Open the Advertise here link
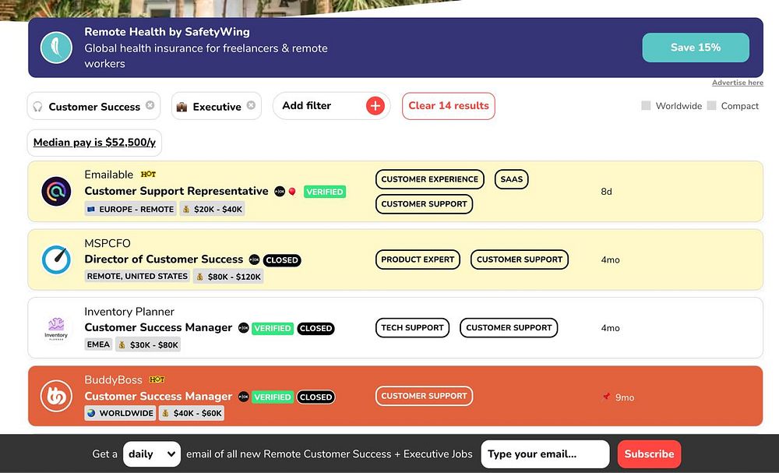Screen dimensions: 779x473 pos(737,83)
